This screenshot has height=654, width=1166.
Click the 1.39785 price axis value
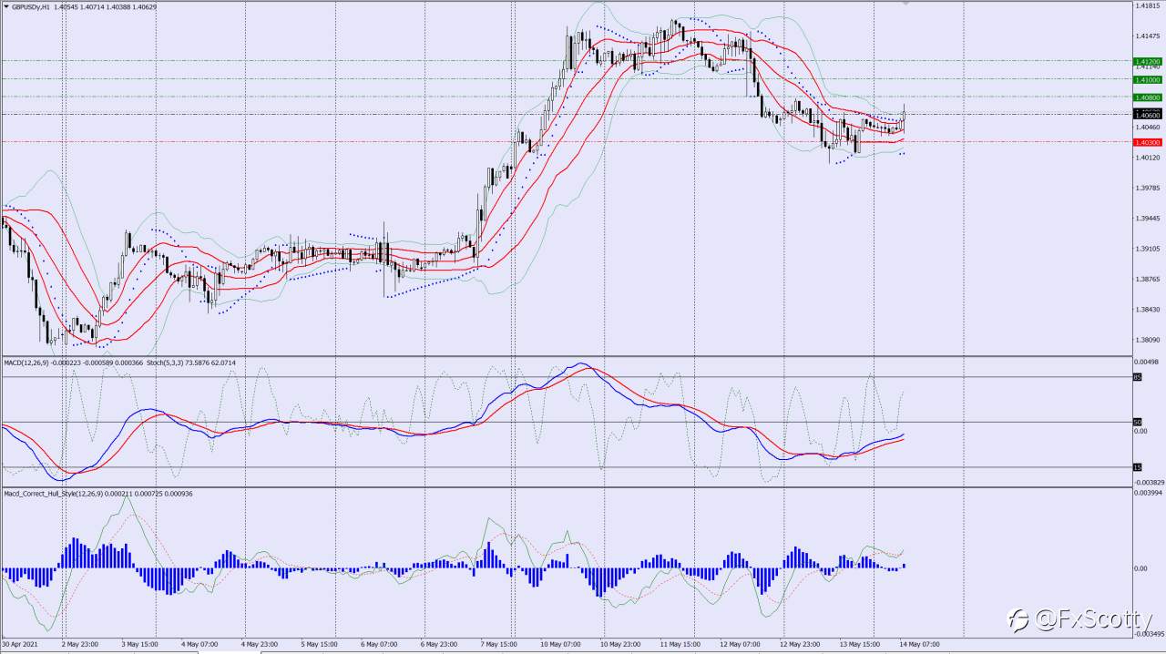pos(1146,188)
